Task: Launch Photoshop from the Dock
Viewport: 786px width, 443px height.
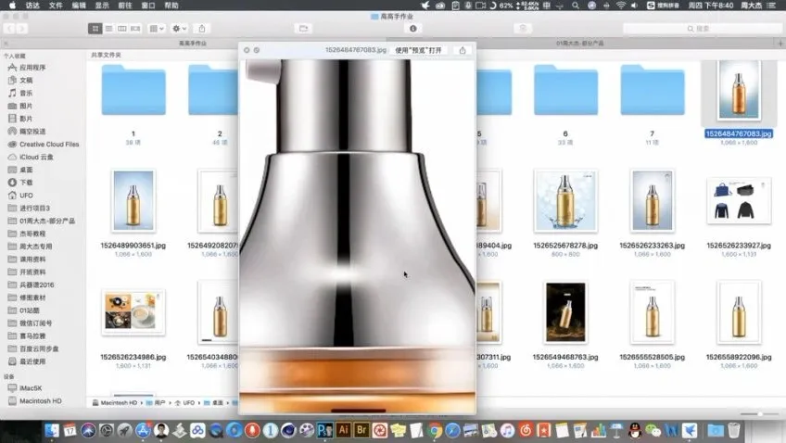Action: [x=325, y=430]
